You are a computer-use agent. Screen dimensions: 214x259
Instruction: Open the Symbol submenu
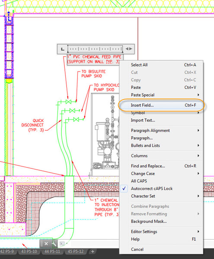(161, 113)
